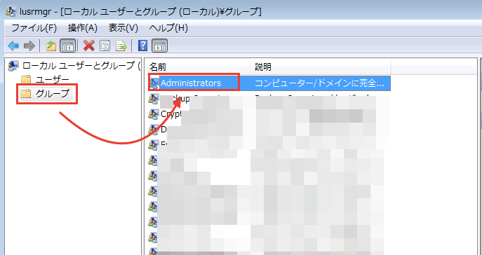
Task: Toggle the Show/Hide Console Tree icon
Action: [67, 46]
